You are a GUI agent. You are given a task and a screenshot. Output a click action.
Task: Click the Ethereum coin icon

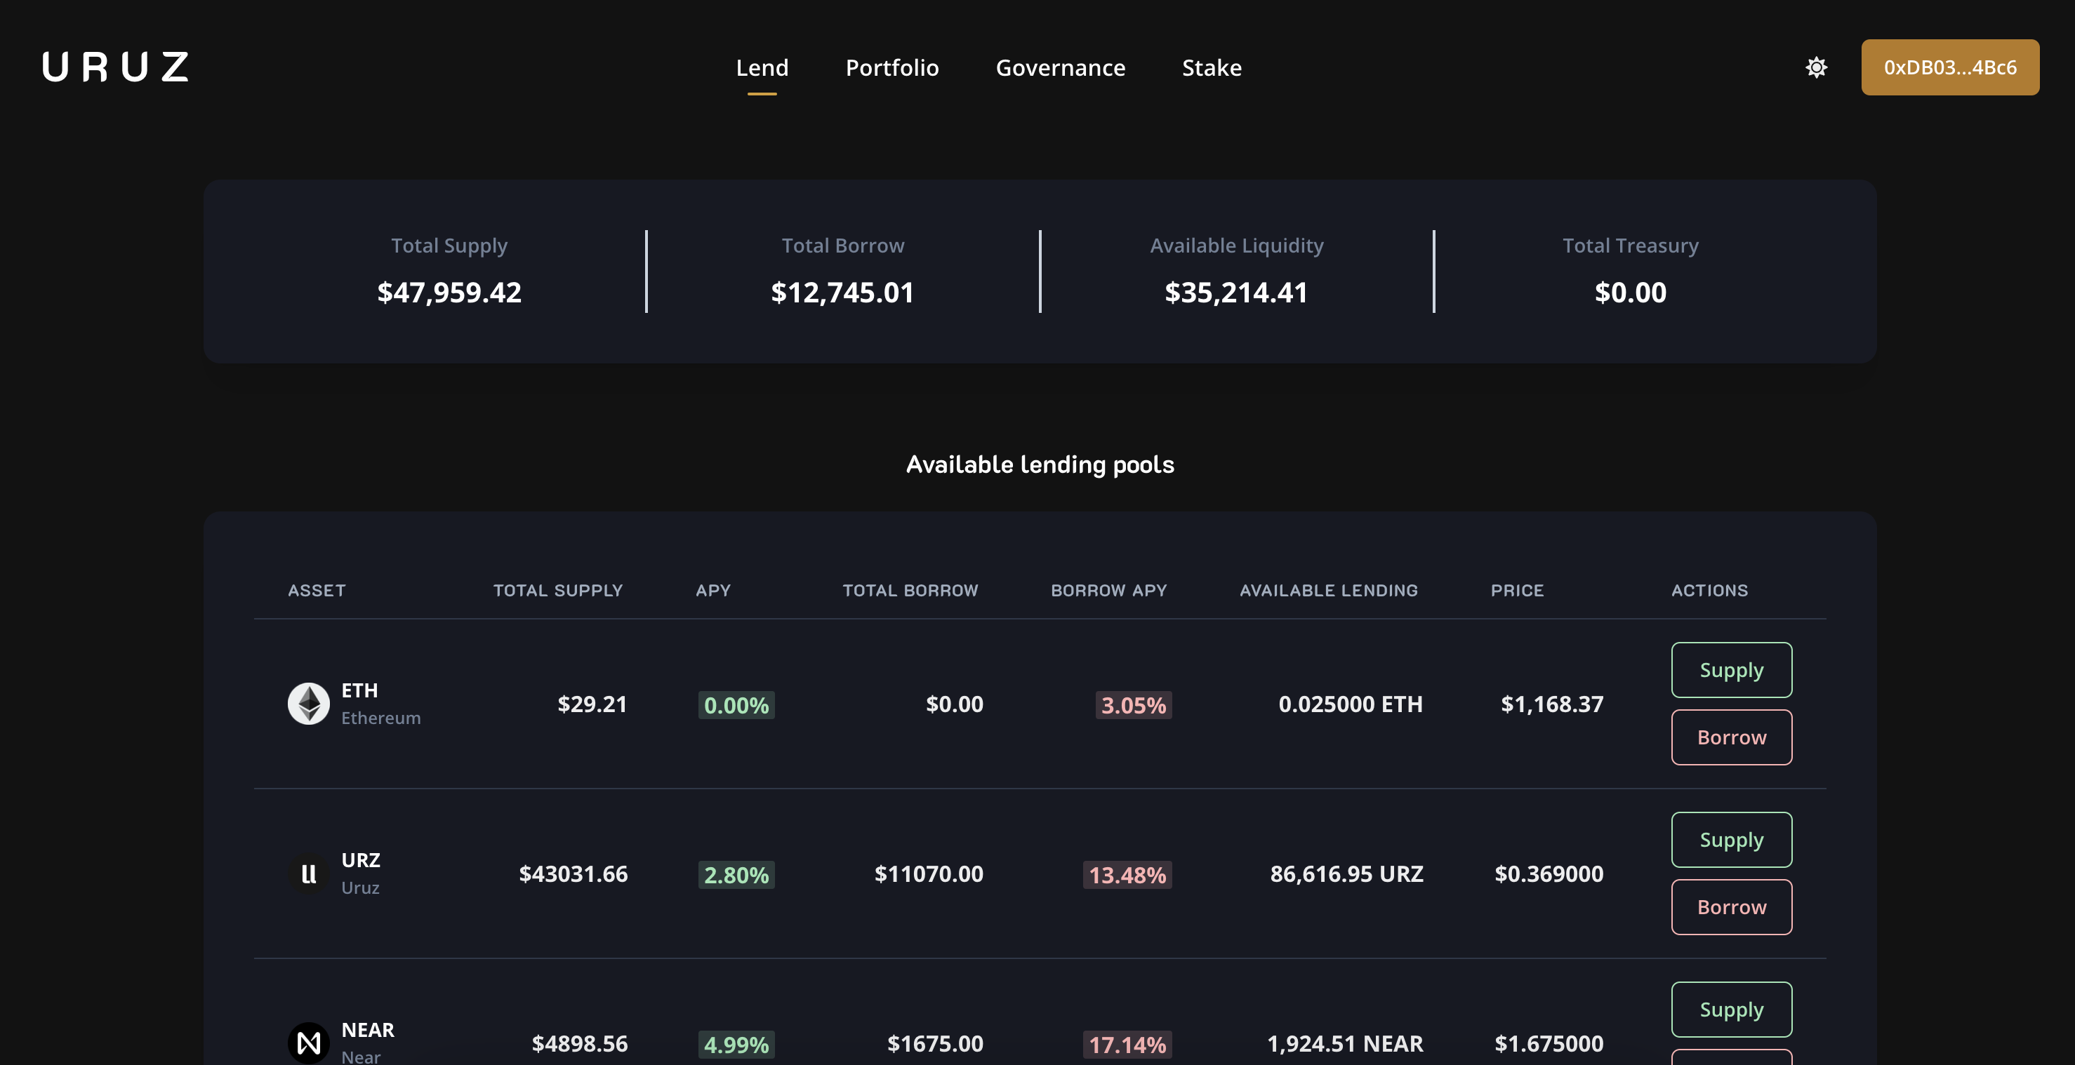point(308,704)
